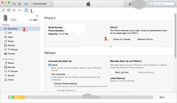Click the play button
This screenshot has width=177, height=103.
point(20,4)
